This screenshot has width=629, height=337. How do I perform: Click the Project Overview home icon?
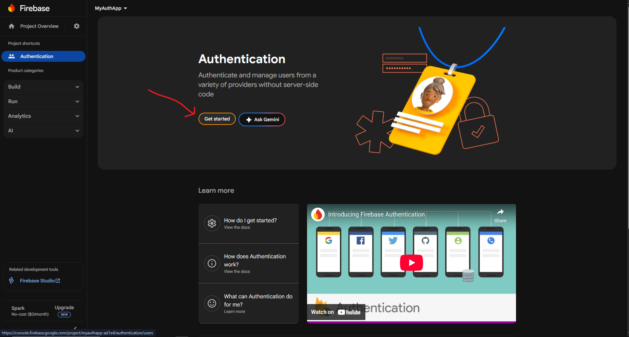12,26
